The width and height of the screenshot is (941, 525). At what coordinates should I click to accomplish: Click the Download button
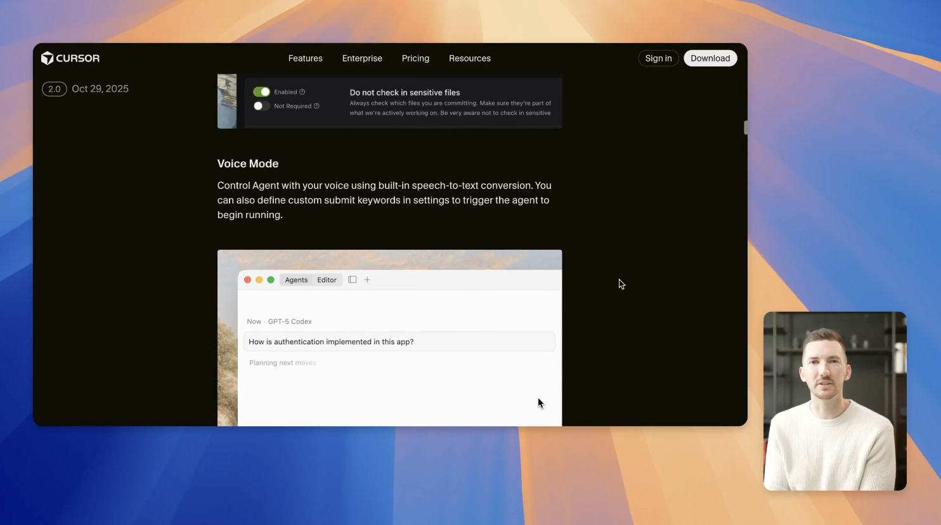[710, 58]
